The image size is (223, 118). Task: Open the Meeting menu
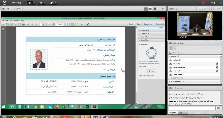point(16,3)
